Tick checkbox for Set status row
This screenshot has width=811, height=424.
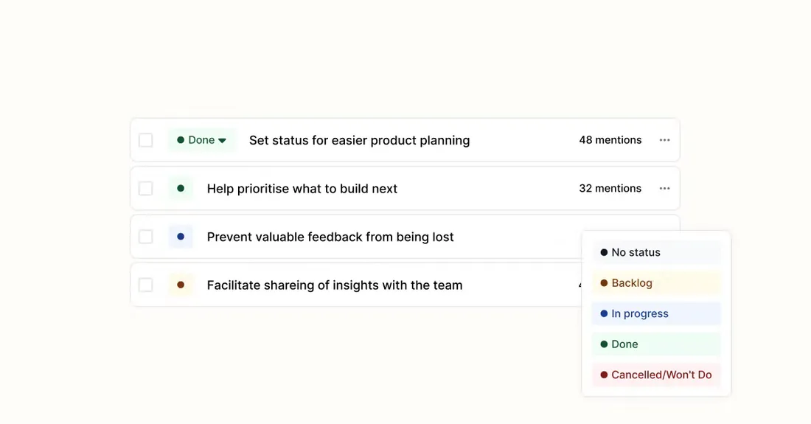[146, 140]
